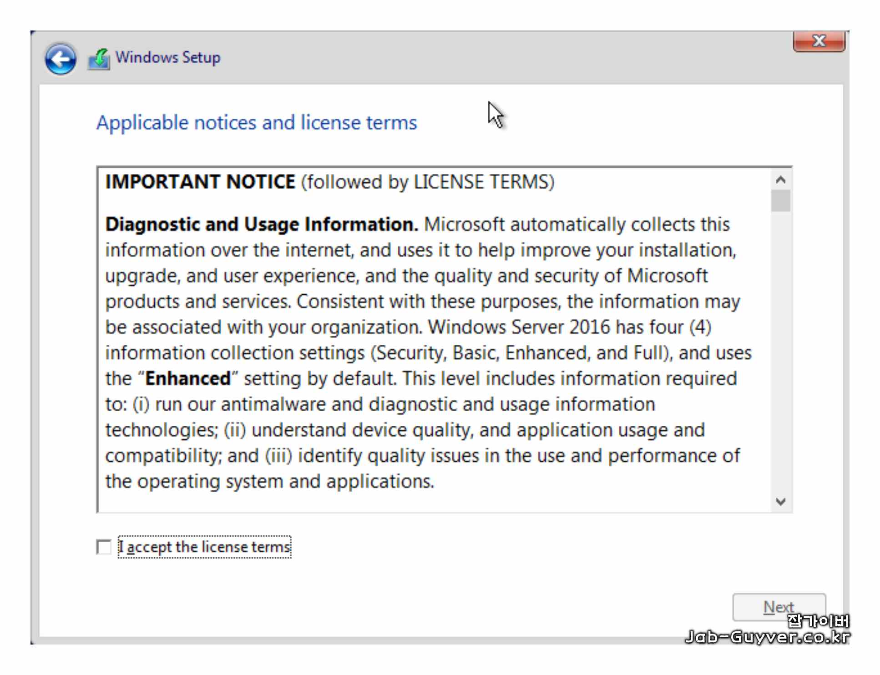Click the Jab-Guyver.co.kr watermark text

[767, 637]
